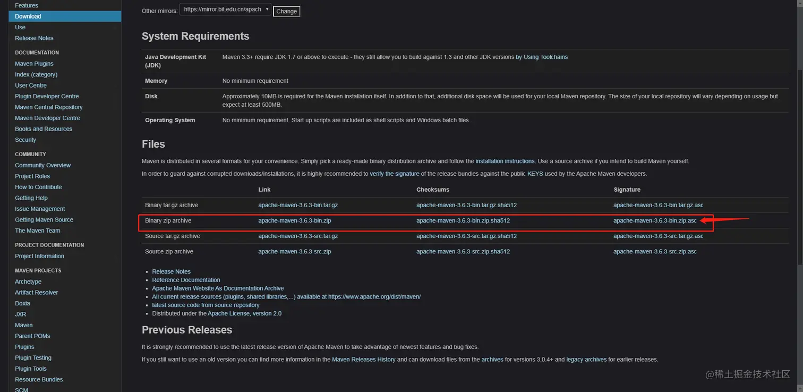The width and height of the screenshot is (803, 392).
Task: Open Plugin Developer Centre link
Action: [47, 96]
